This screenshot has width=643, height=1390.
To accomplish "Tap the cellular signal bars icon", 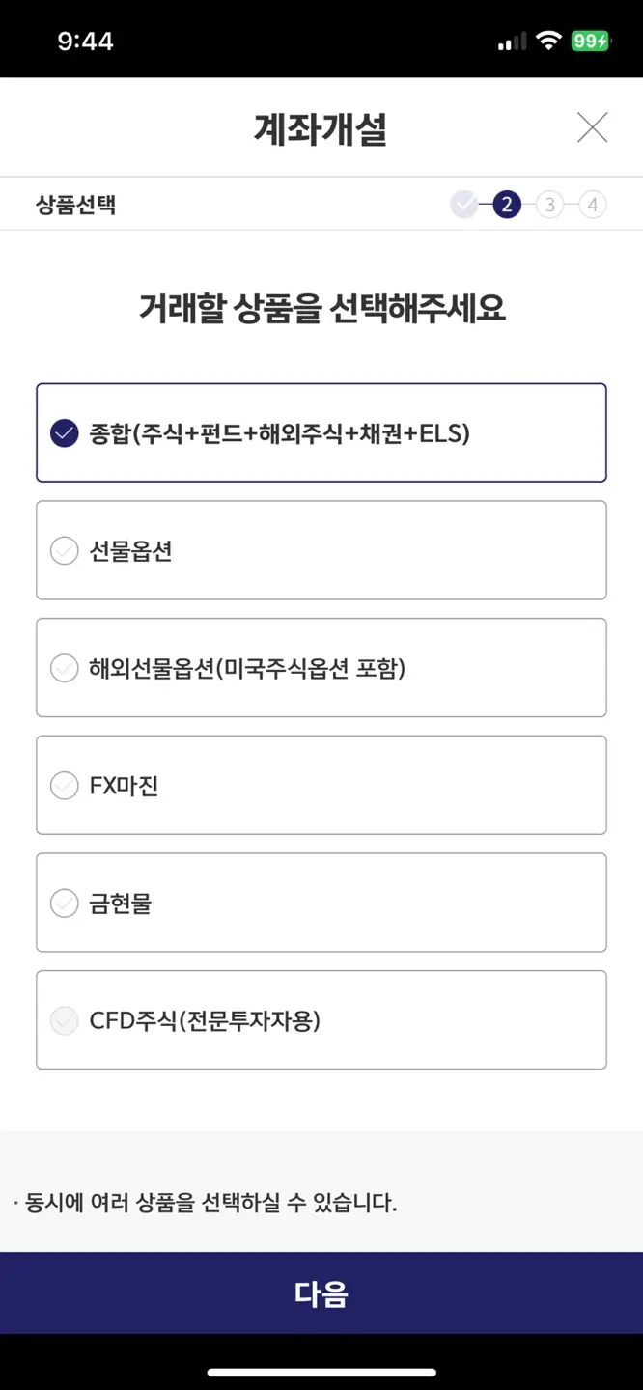I will click(x=510, y=40).
